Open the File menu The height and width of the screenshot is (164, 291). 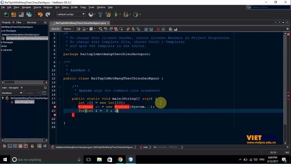click(x=3, y=7)
